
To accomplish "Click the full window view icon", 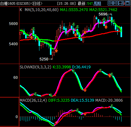I will 128,3.
